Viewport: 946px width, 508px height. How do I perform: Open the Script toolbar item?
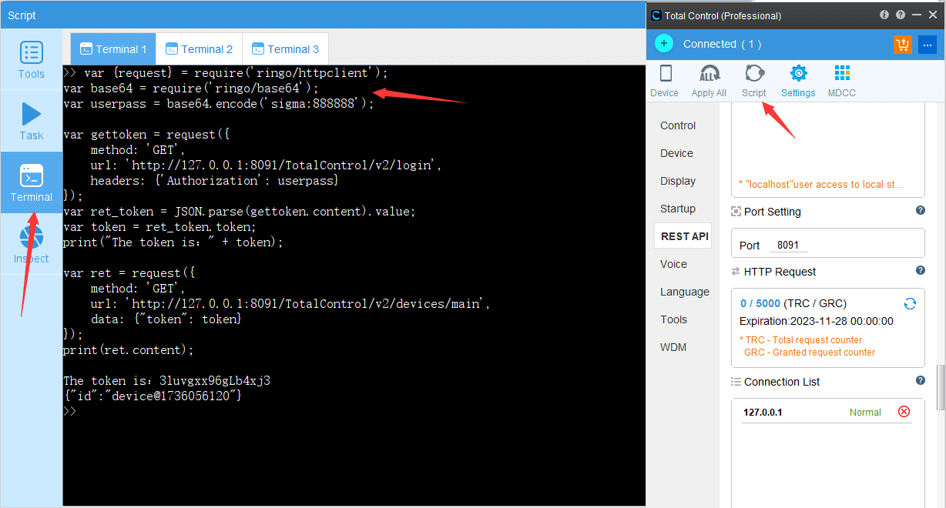click(754, 82)
